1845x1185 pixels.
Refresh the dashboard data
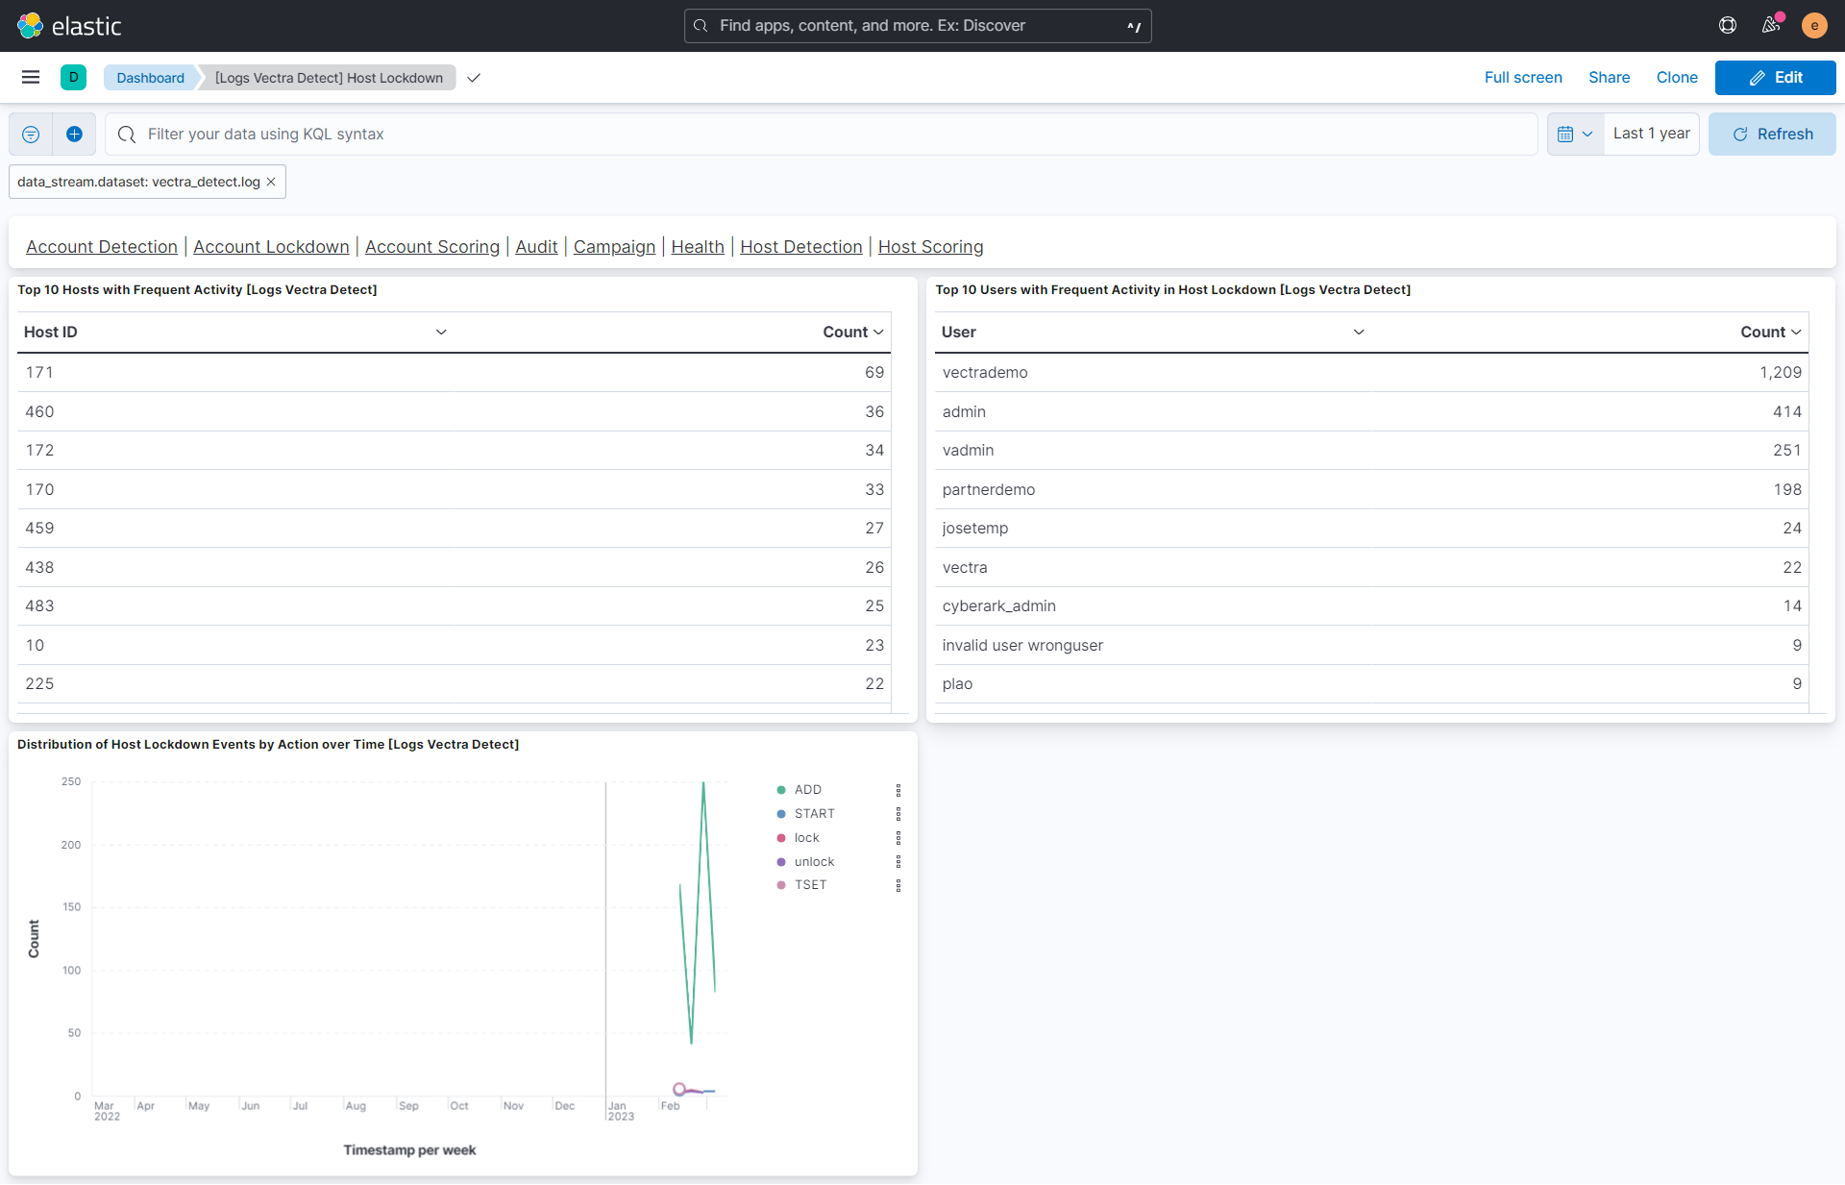pos(1772,135)
